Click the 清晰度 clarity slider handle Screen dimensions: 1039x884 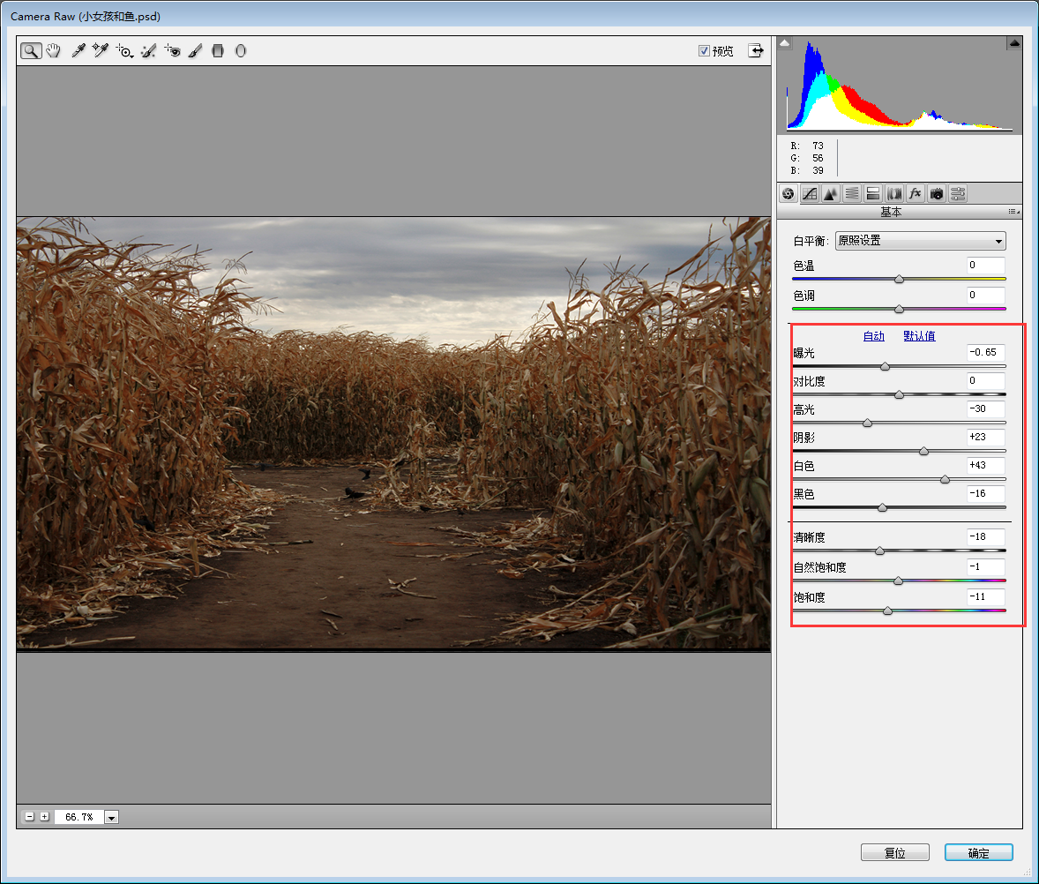[879, 551]
